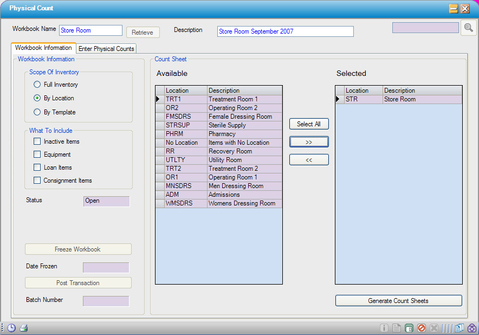Click the Select All button

coord(309,124)
